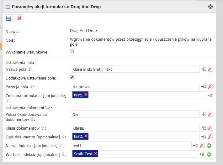Image resolution: width=223 pixels, height=165 pixels.
Task: Click the red X cancel icon in toolbar
Action: click(x=19, y=18)
